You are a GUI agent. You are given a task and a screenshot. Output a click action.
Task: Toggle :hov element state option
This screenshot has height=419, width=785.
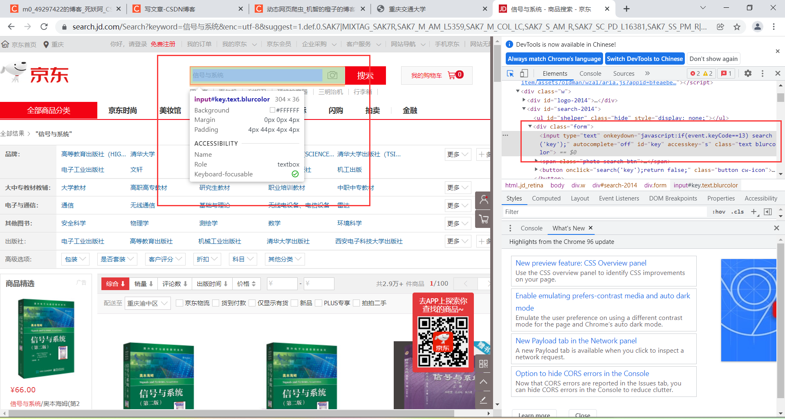point(719,212)
